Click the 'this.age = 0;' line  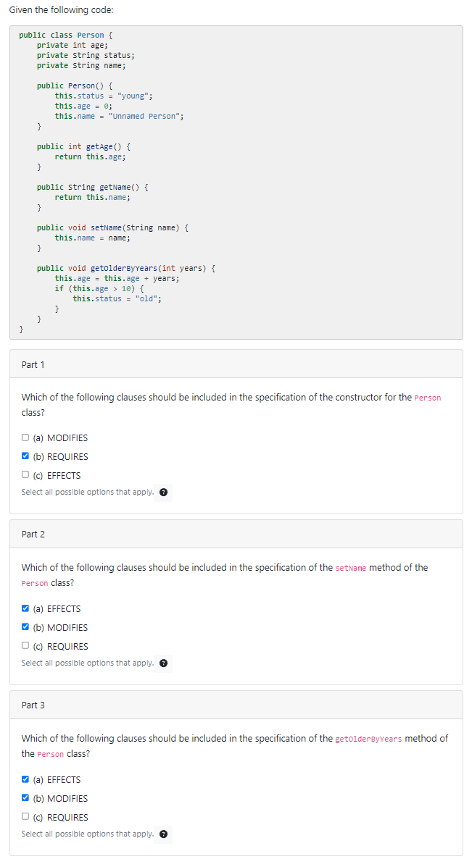pos(83,106)
